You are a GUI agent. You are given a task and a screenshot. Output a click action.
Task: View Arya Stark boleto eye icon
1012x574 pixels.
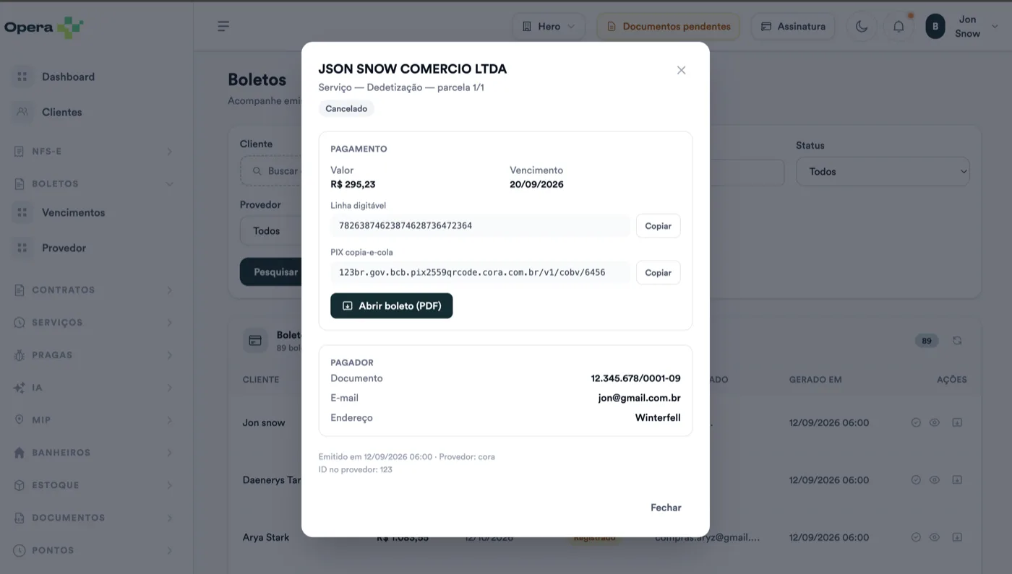point(935,537)
